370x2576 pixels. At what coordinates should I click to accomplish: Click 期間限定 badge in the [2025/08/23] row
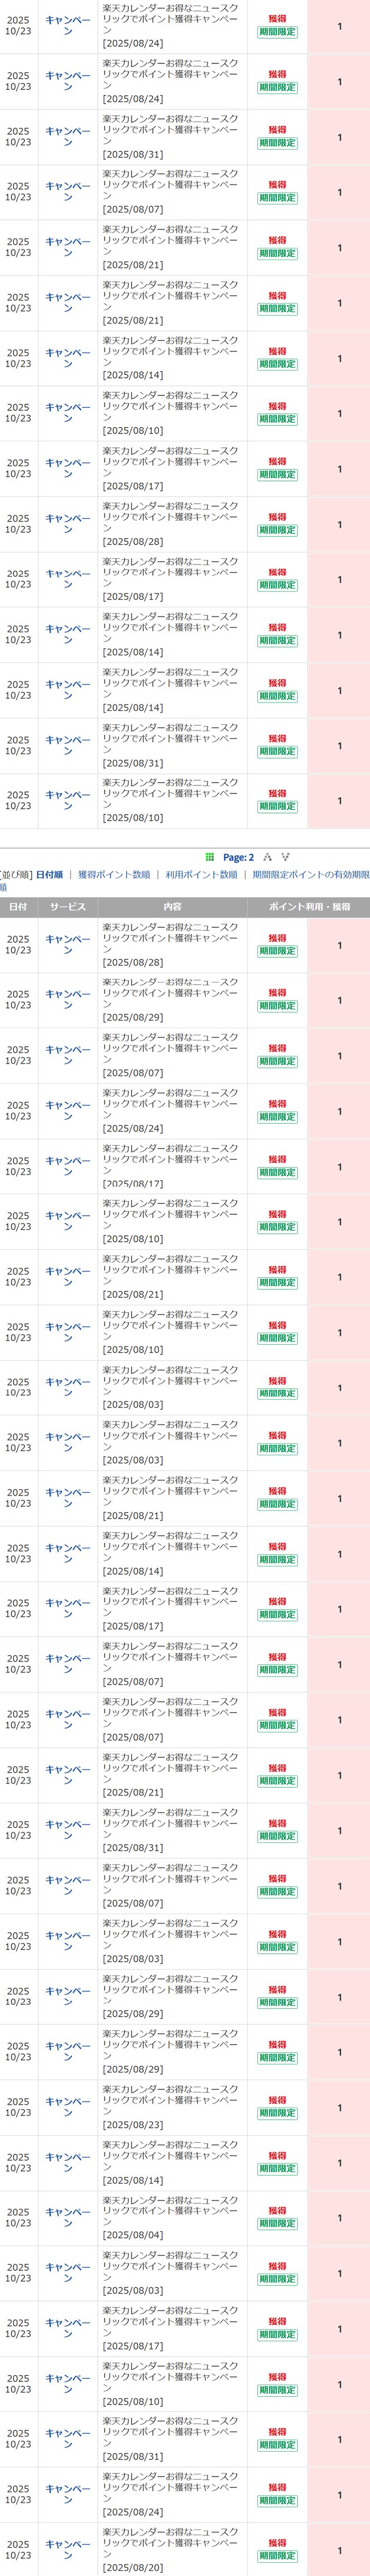click(x=277, y=2113)
